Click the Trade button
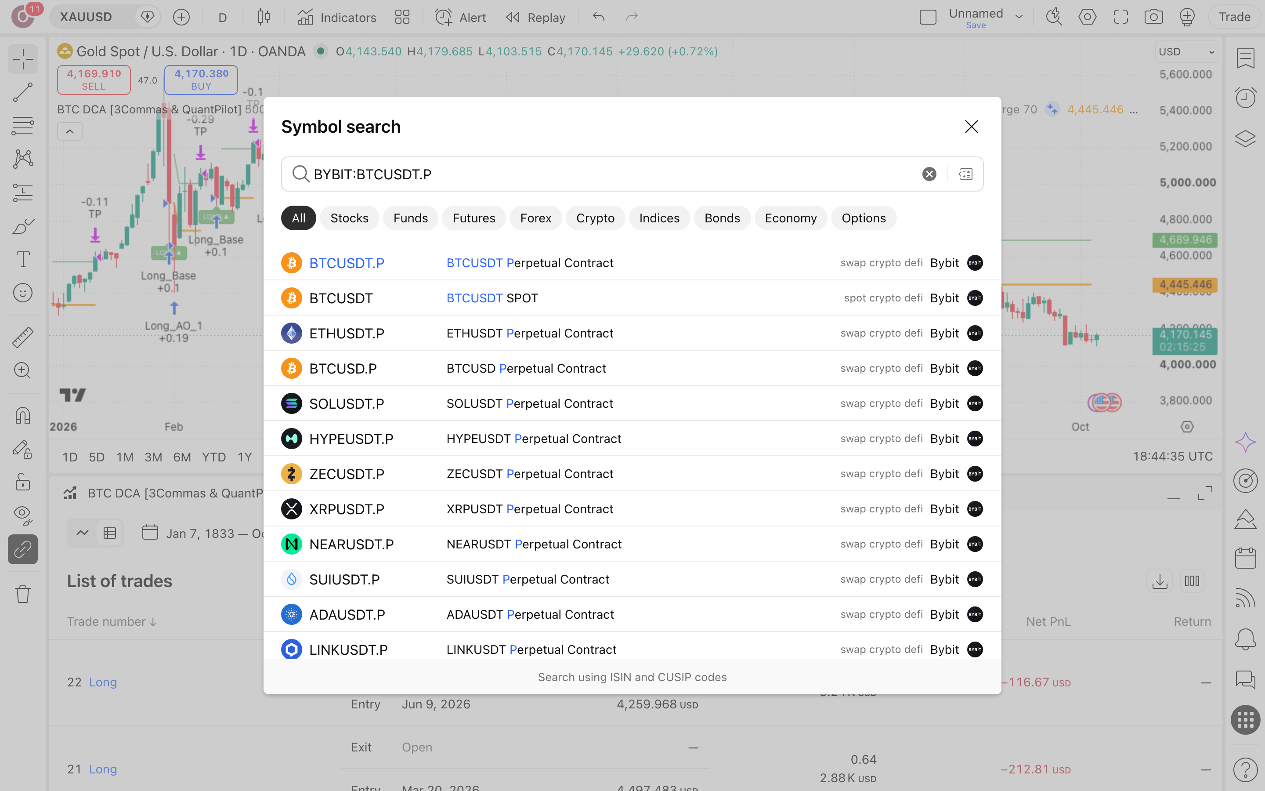1265x791 pixels. (x=1234, y=17)
